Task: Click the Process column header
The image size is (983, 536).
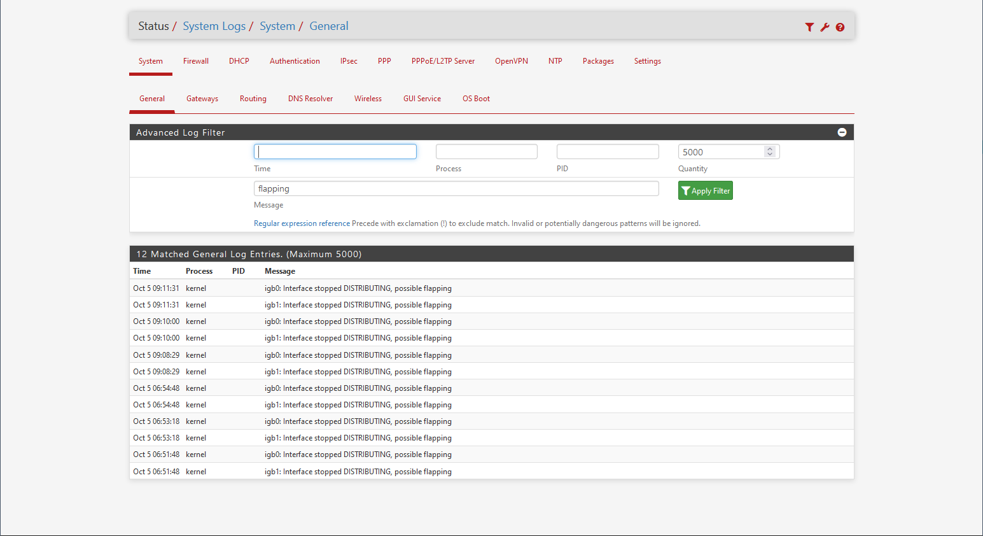Action: 199,271
